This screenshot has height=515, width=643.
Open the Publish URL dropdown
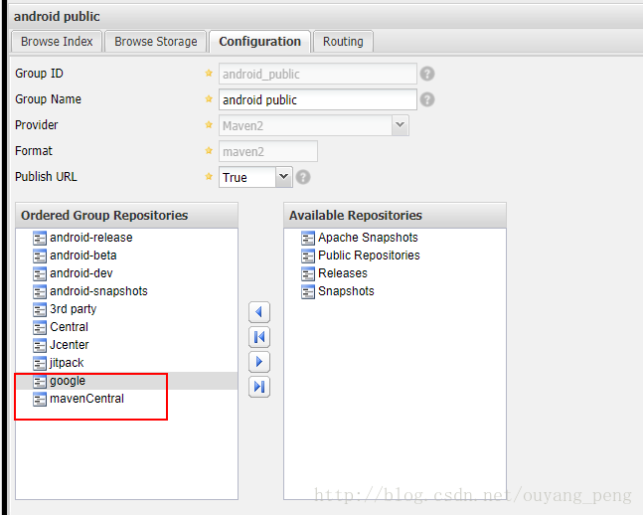pos(283,177)
